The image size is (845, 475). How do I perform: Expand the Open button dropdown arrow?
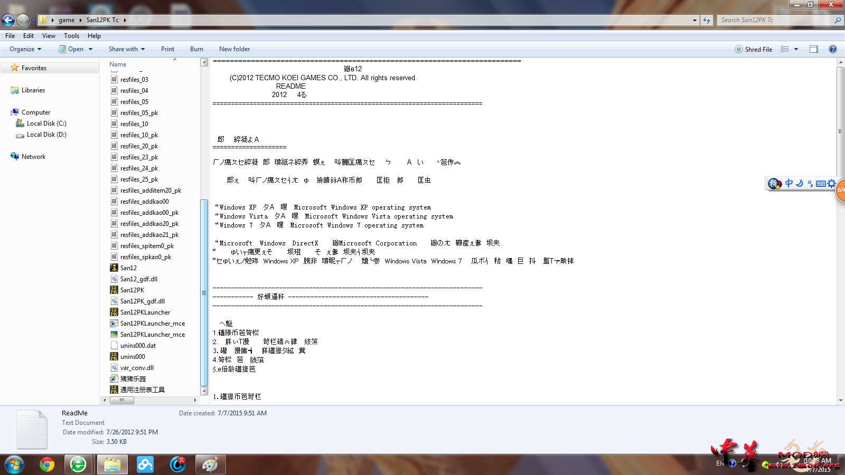tap(91, 49)
